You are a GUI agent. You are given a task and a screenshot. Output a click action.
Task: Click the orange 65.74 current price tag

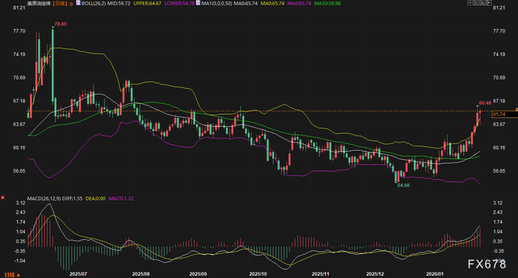tap(499, 114)
